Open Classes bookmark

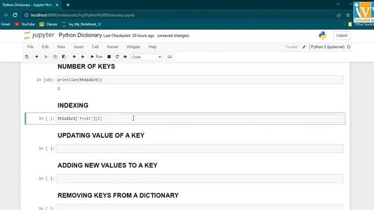click(x=49, y=24)
